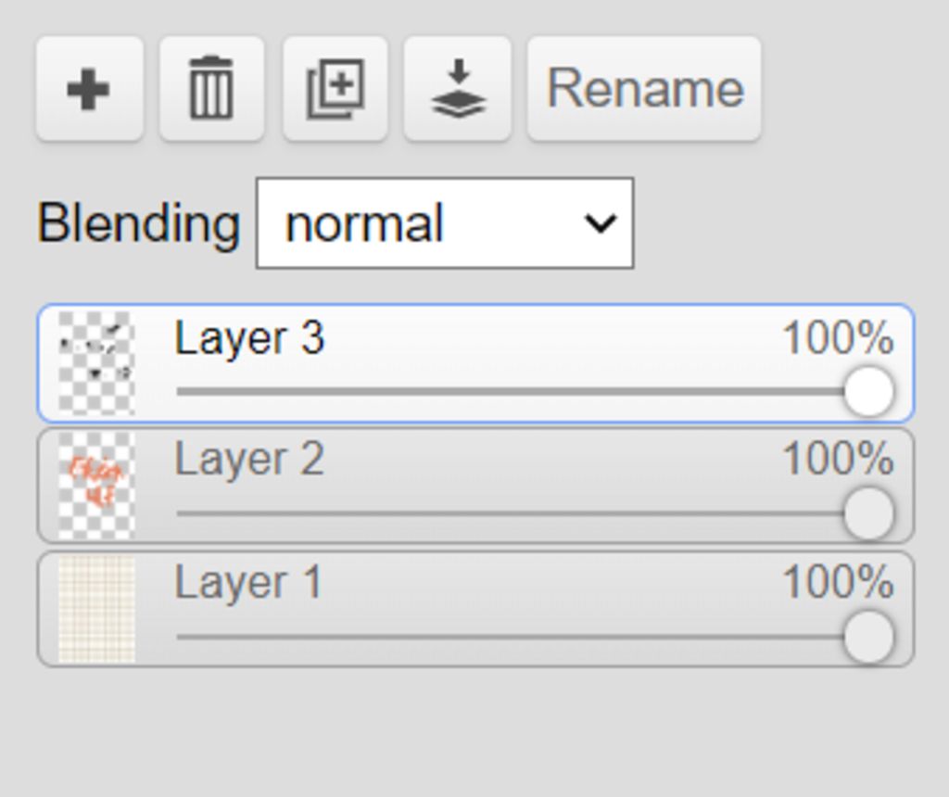Screen dimensions: 949x797
Task: Click the Layer 3 name label
Action: point(249,338)
